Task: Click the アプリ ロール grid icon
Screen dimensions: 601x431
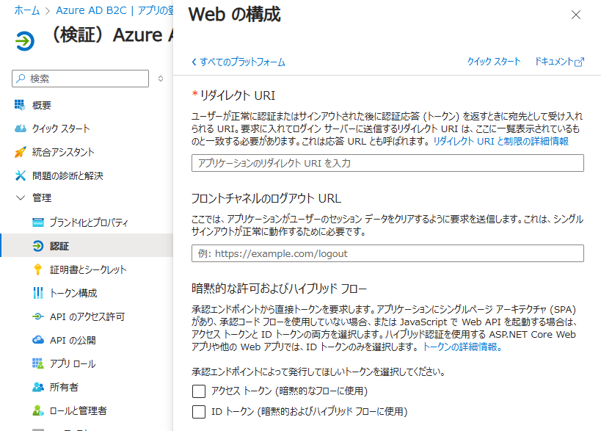Action: [38, 363]
